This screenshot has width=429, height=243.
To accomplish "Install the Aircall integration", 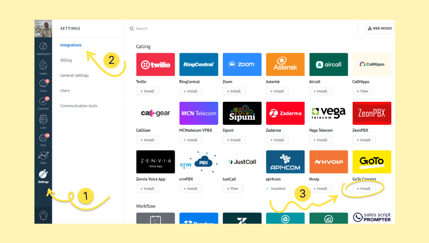I will click(320, 91).
